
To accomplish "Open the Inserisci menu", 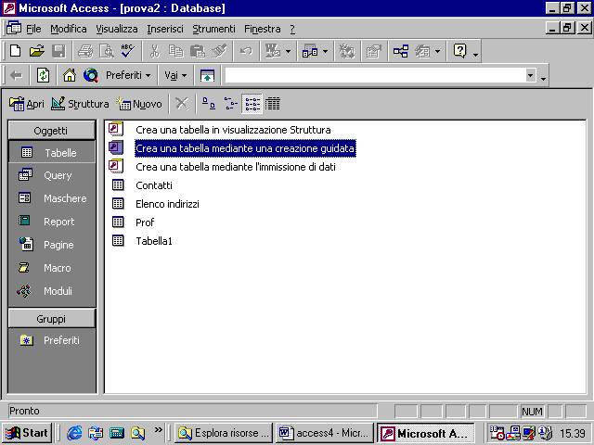I will [165, 29].
